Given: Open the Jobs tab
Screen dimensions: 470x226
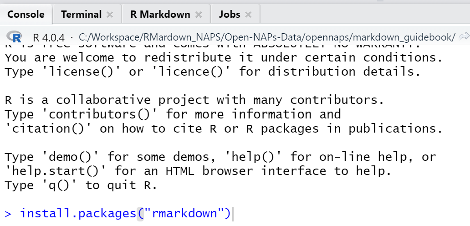Looking at the screenshot, I should click(229, 15).
